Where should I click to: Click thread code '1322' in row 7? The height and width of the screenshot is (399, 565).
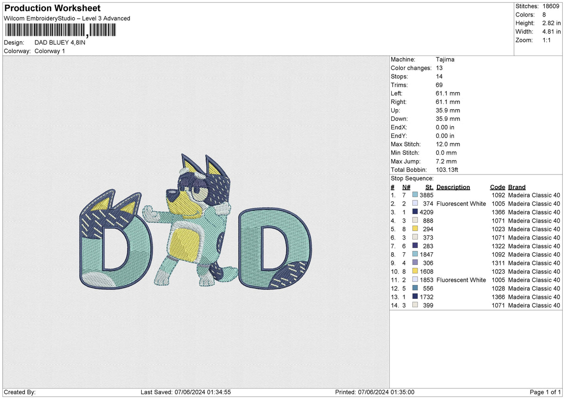tap(498, 246)
